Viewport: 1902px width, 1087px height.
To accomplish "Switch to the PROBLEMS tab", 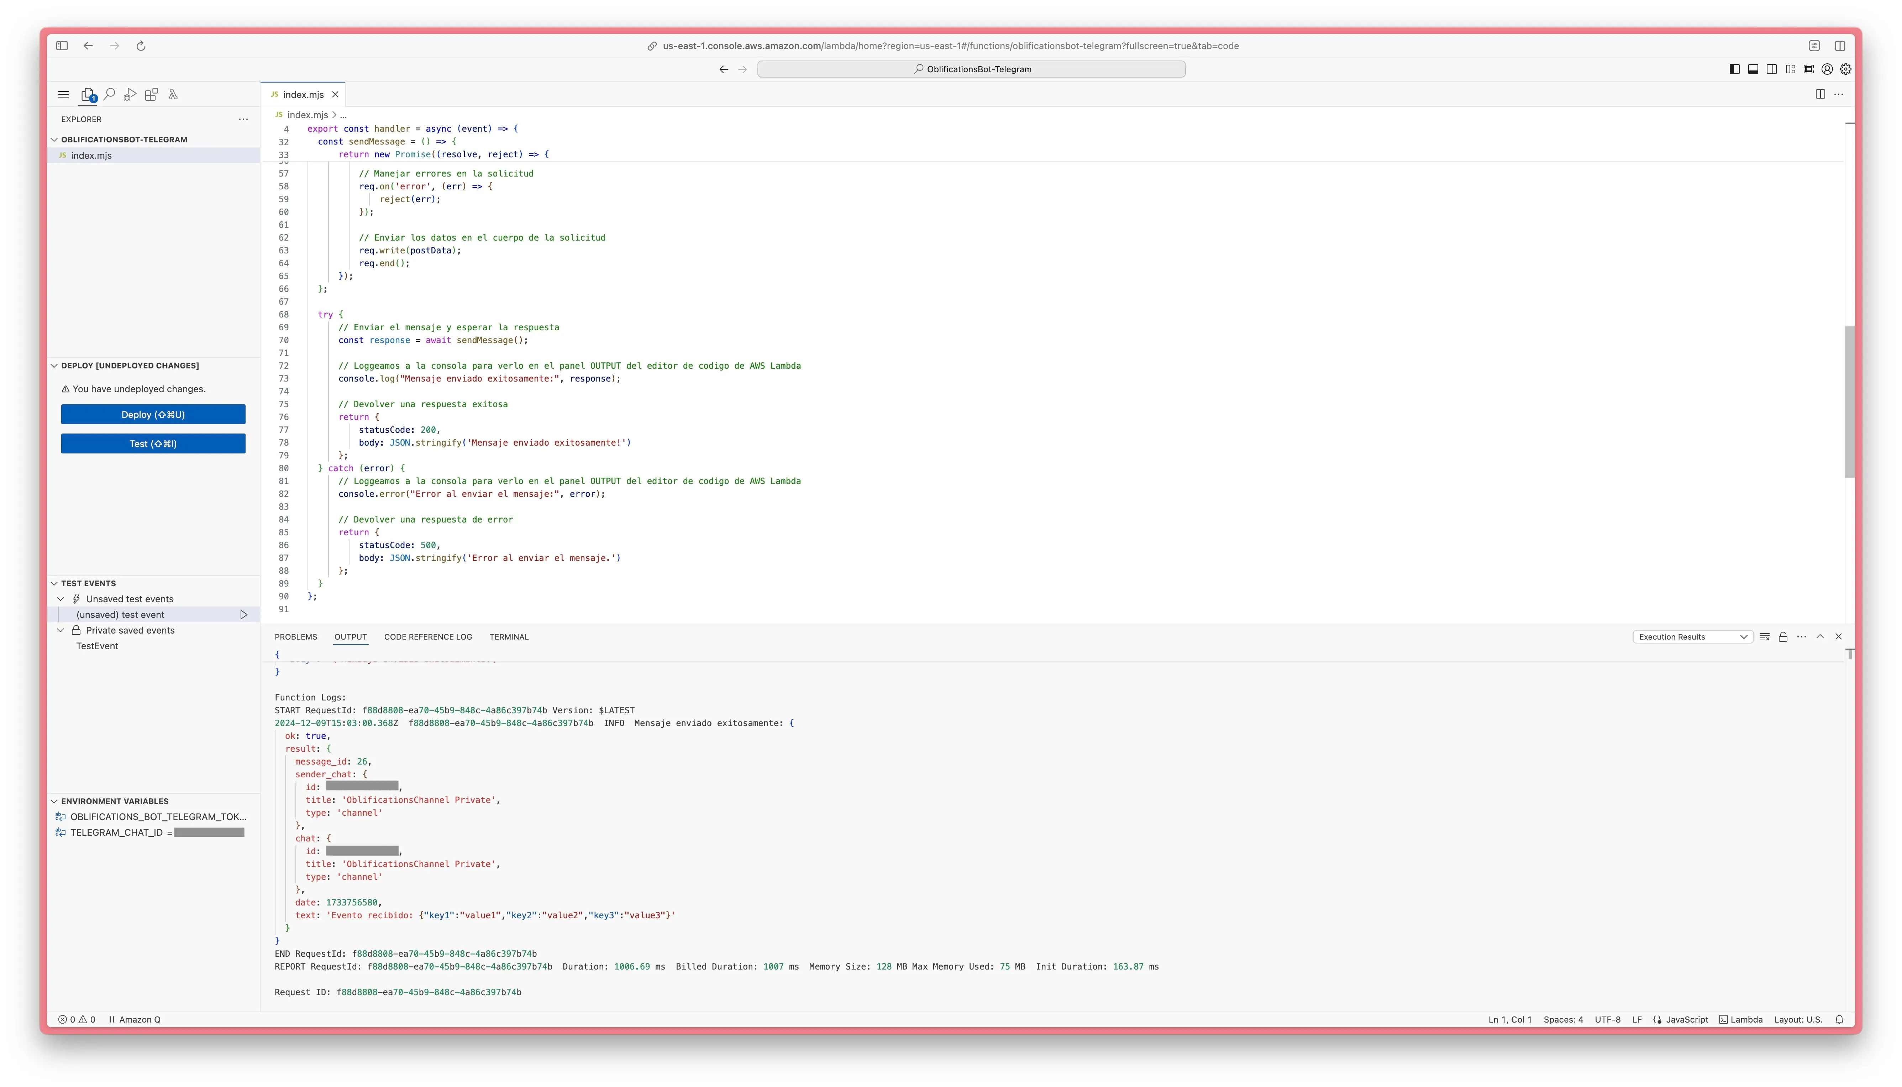I will pos(296,637).
